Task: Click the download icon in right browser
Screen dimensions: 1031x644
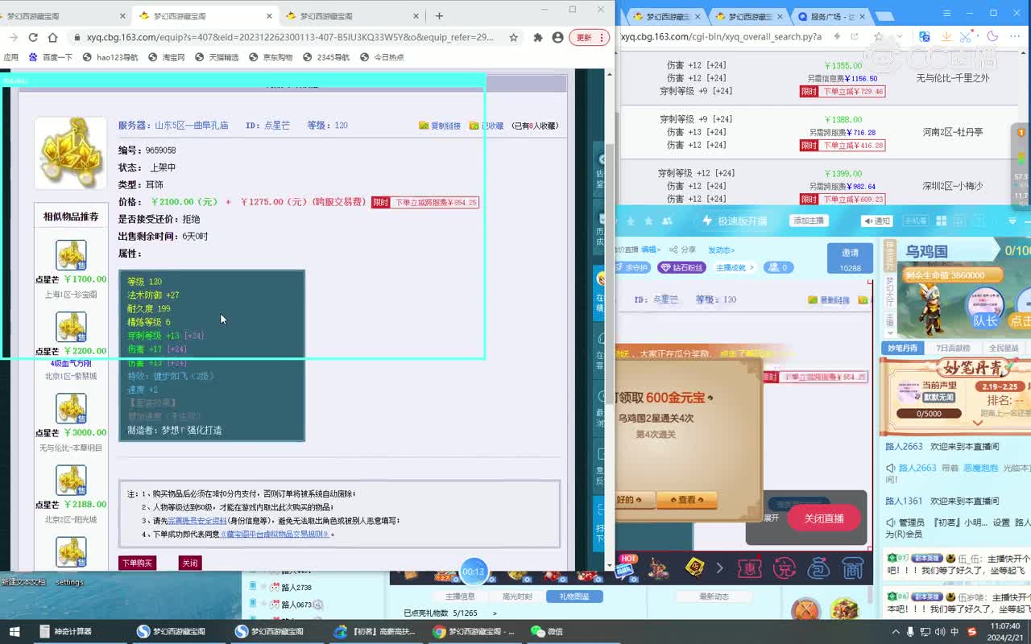Action: 946,36
